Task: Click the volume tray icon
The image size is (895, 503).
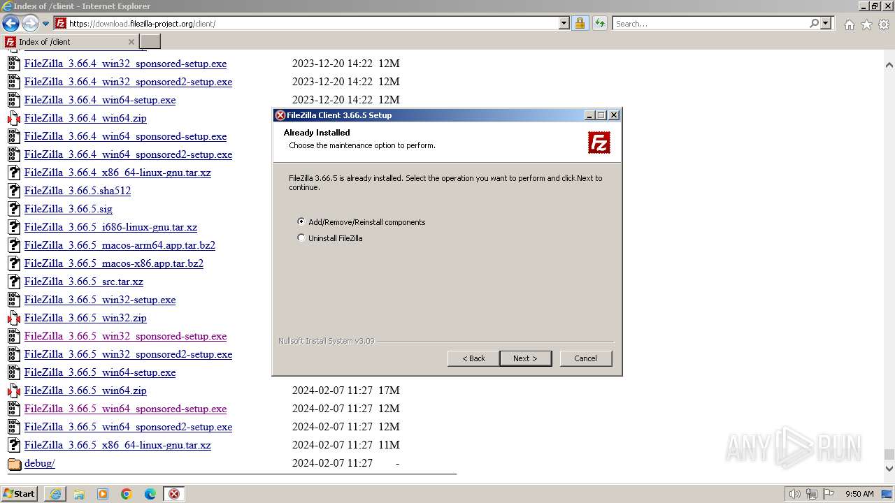Action: point(794,494)
